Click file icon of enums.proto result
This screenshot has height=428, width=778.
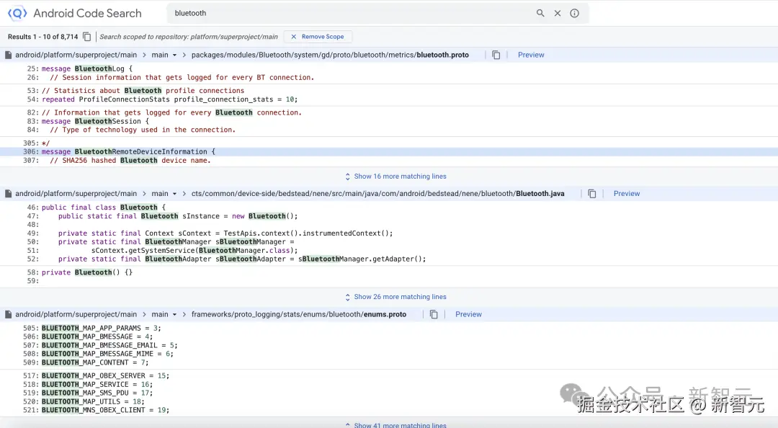pos(9,314)
